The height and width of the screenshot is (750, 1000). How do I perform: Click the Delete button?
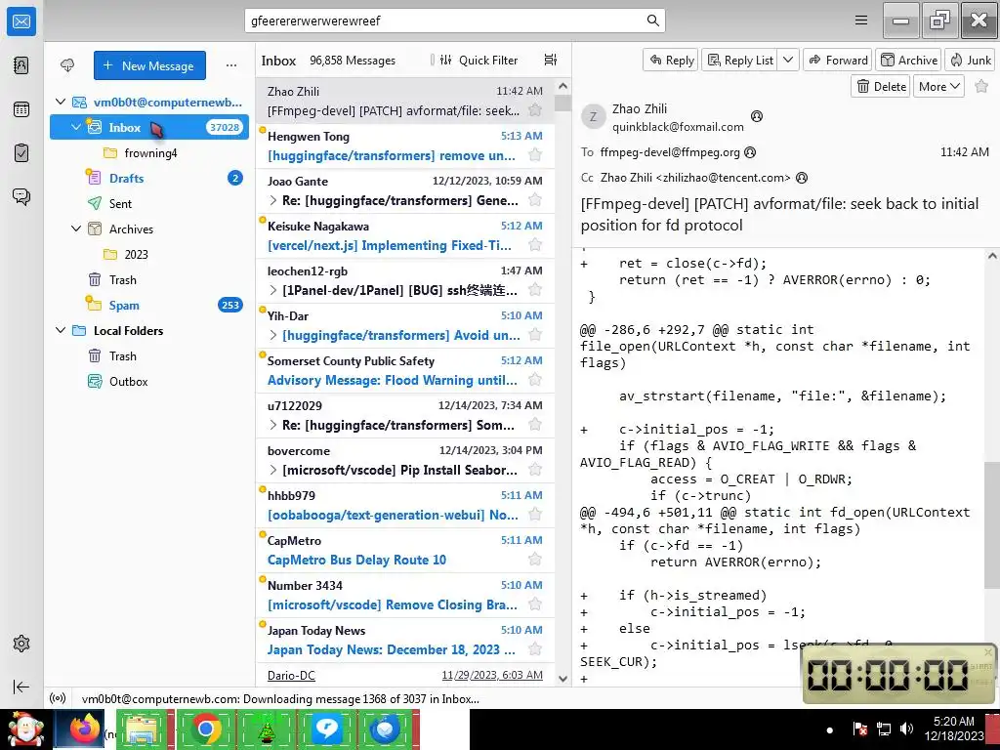[x=882, y=86]
